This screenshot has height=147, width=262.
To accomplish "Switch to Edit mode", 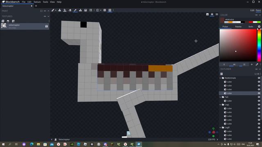I will [x=252, y=10].
